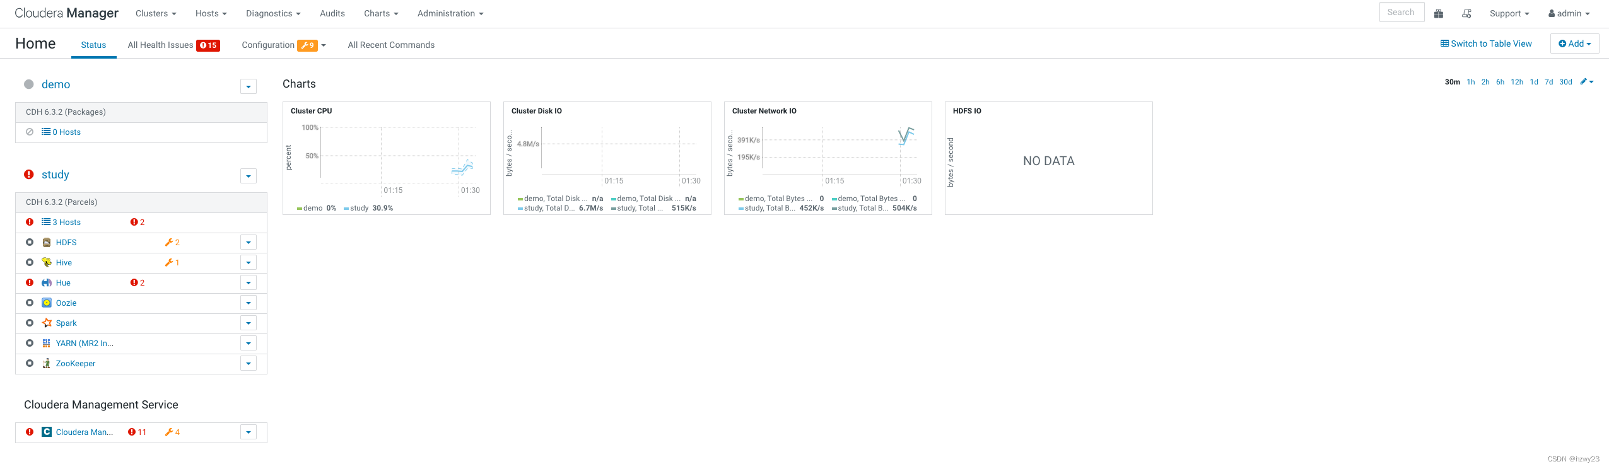Image resolution: width=1609 pixels, height=469 pixels.
Task: Set chart time range to 1h
Action: pos(1471,82)
